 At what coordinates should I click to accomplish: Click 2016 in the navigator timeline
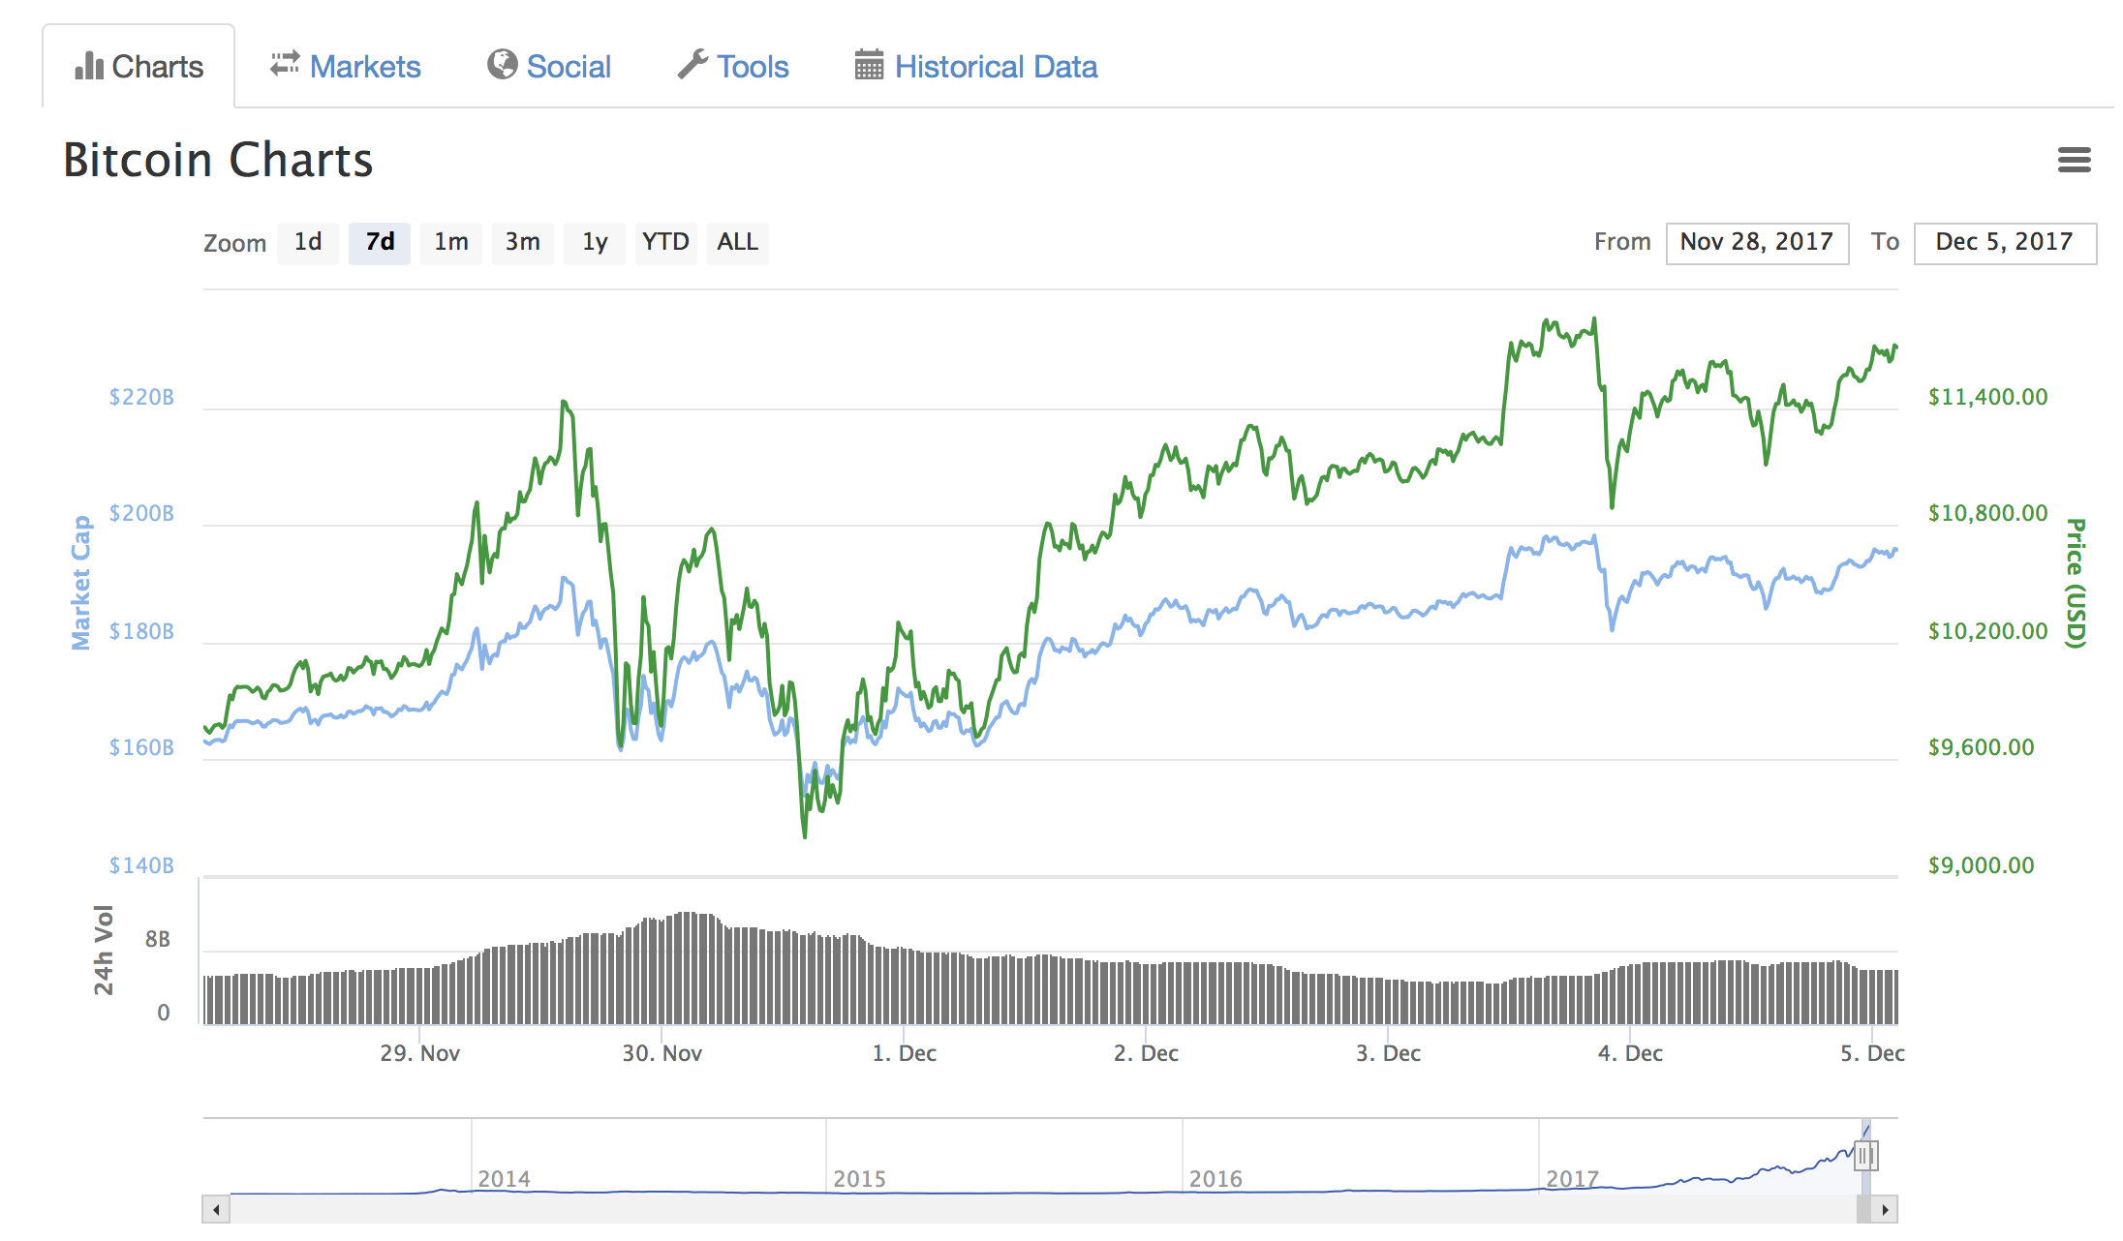tap(1215, 1179)
